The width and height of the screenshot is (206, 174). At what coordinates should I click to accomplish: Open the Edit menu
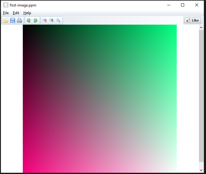coord(16,13)
